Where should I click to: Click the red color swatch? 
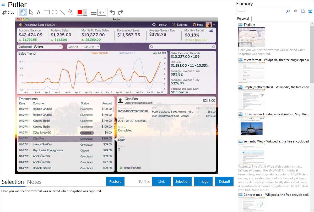(x=80, y=12)
